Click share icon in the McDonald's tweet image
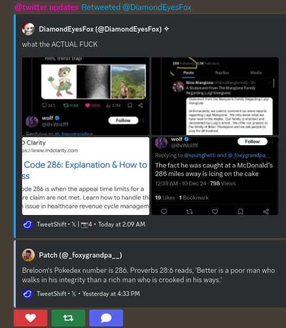The image size is (286, 328). 266,212
